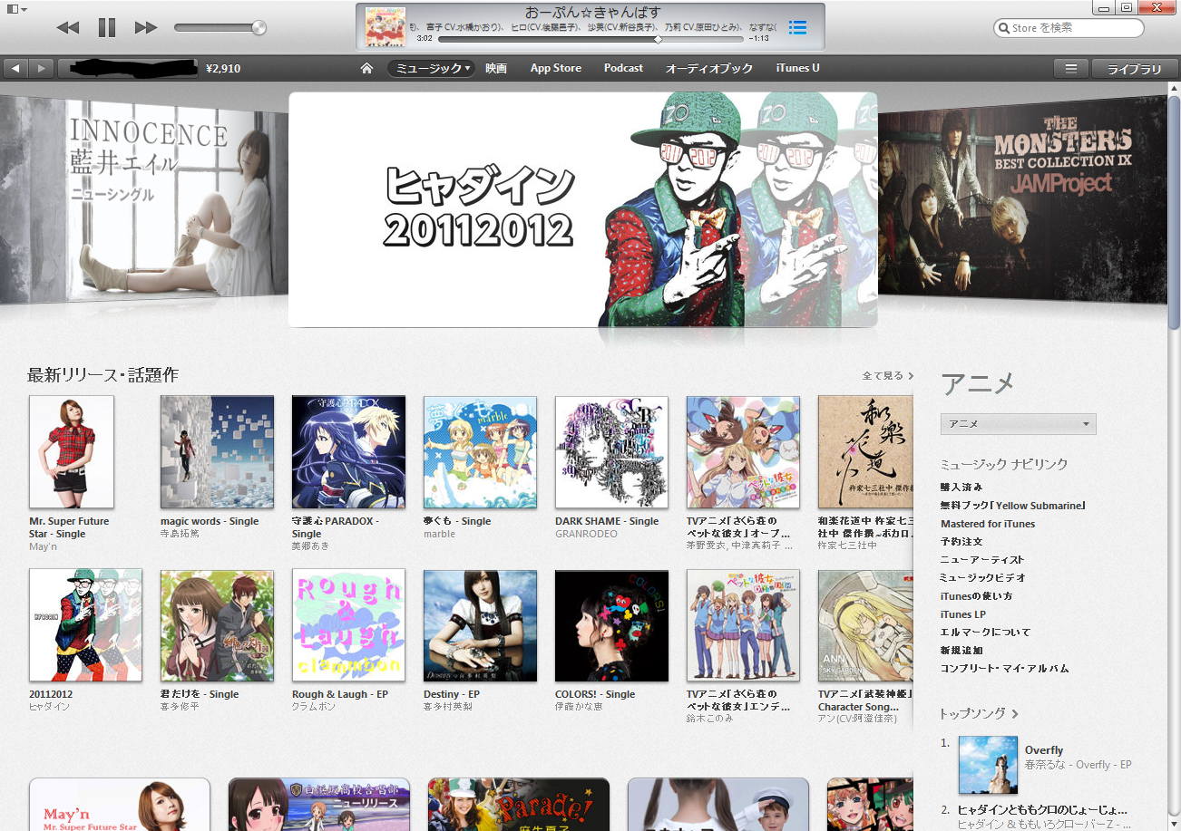Viewport: 1181px width, 831px height.
Task: Open 20112012 ヒャダイン album cover
Action: [85, 625]
